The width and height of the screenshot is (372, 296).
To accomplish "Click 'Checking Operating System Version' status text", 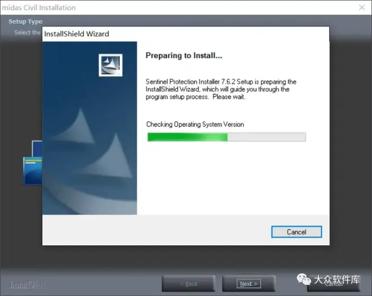I will pyautogui.click(x=195, y=124).
